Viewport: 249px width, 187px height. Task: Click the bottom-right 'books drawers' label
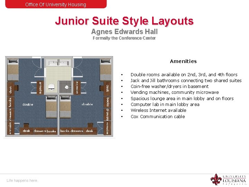(x=72, y=131)
